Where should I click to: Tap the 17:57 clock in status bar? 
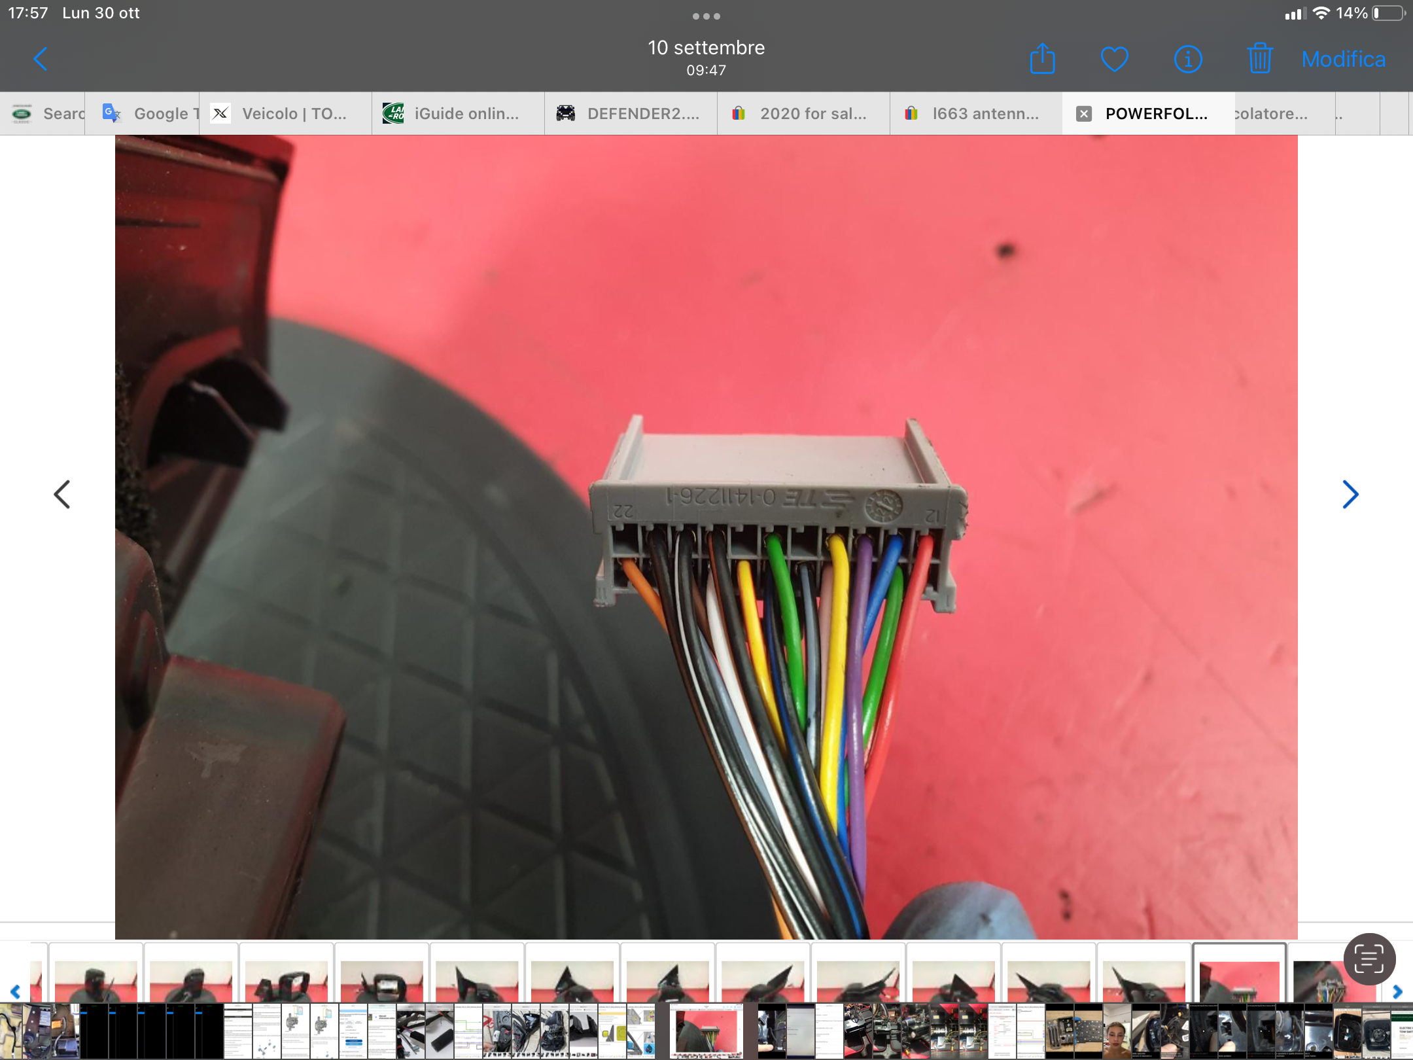28,13
